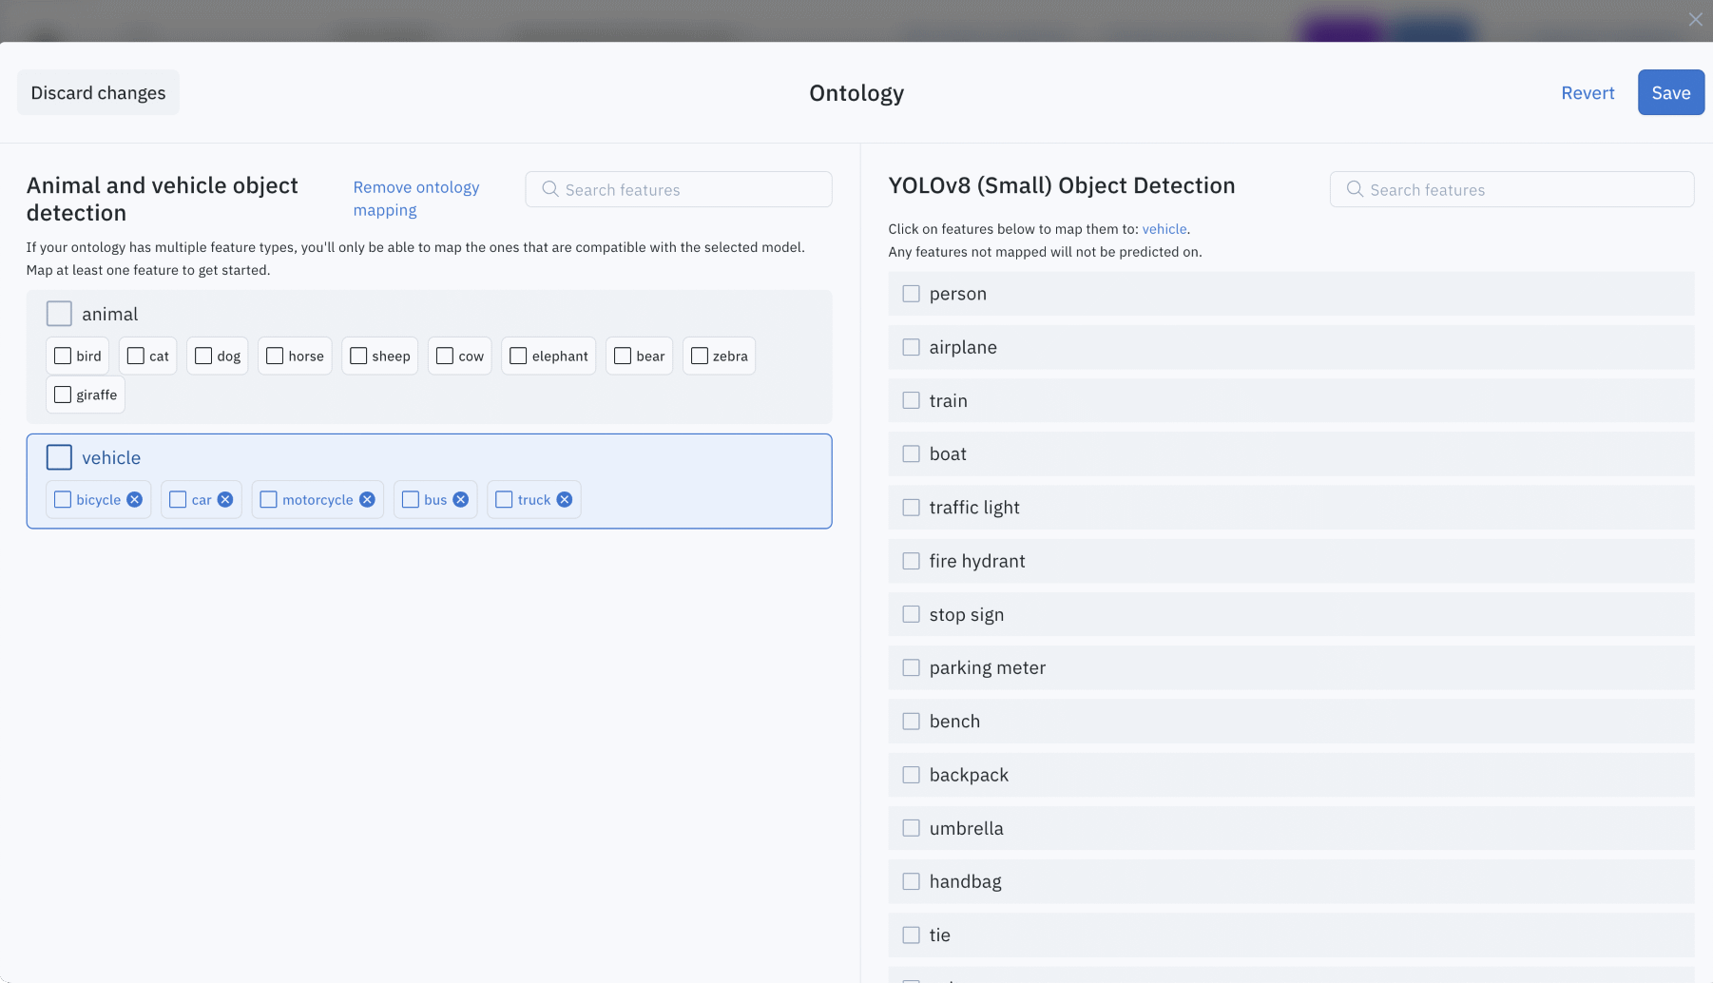Remove the truck mapping with its x icon
Viewport: 1713px width, 983px height.
(x=565, y=500)
